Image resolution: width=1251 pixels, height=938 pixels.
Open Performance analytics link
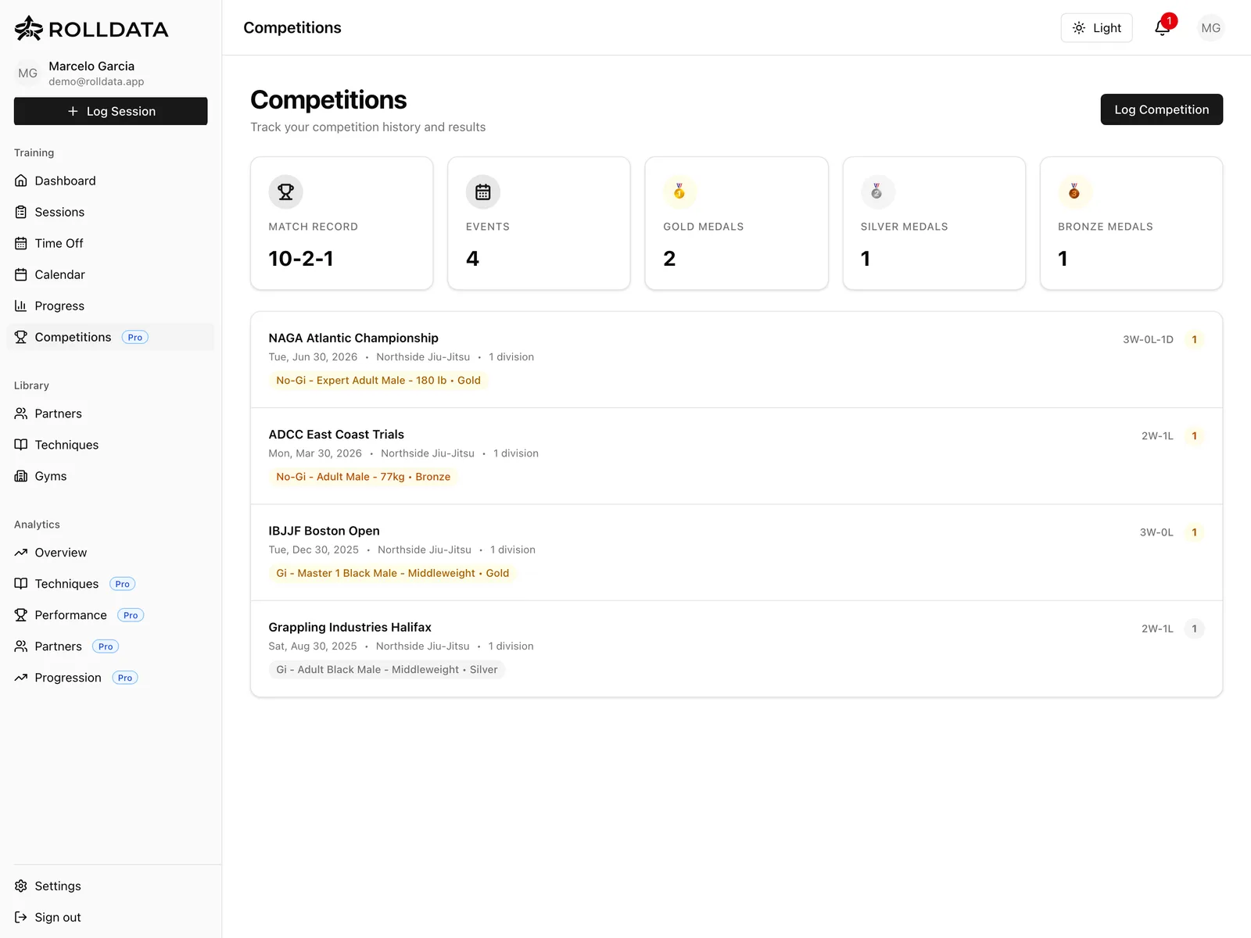point(110,615)
